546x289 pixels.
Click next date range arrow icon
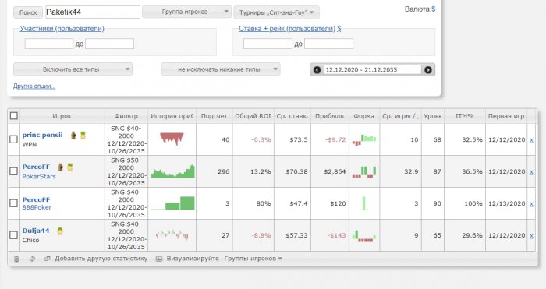tap(428, 70)
